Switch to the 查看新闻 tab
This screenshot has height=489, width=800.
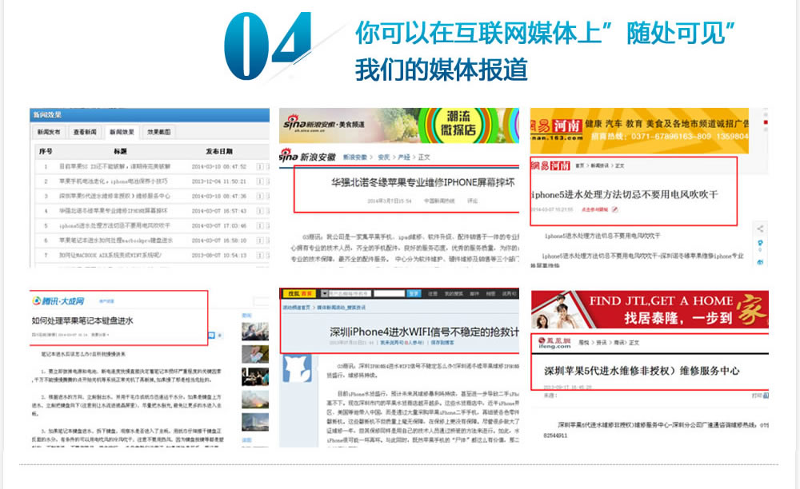85,132
